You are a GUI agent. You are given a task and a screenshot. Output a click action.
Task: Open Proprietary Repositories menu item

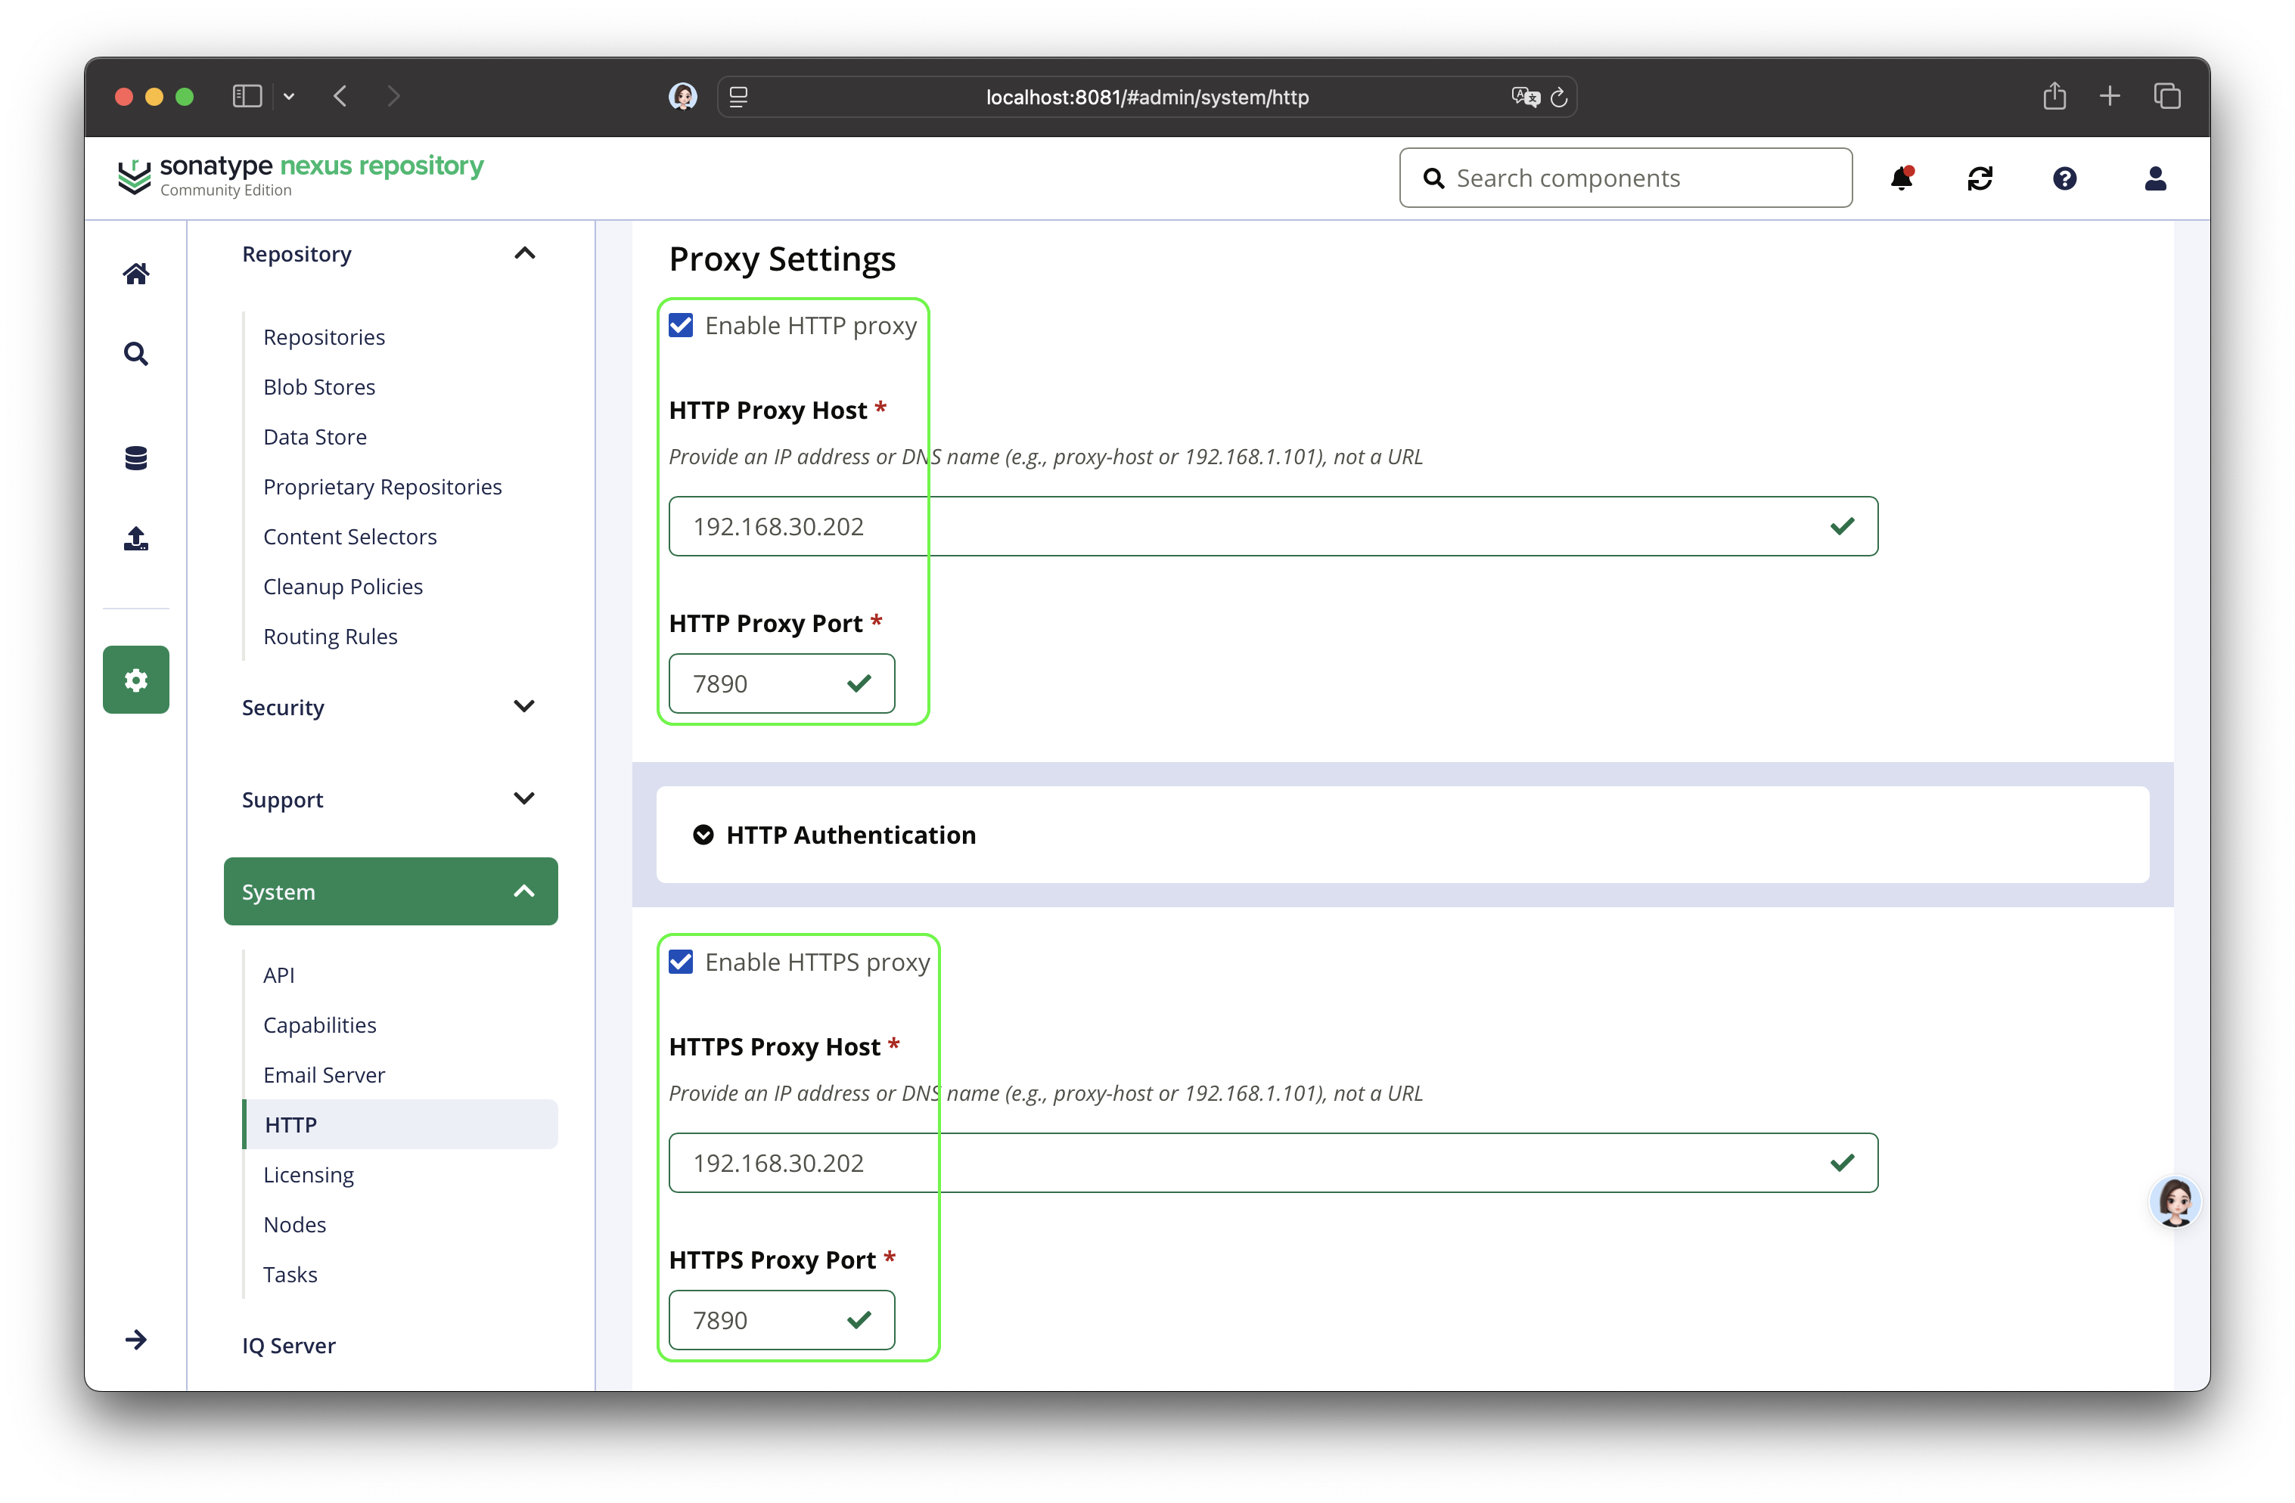pyautogui.click(x=383, y=487)
